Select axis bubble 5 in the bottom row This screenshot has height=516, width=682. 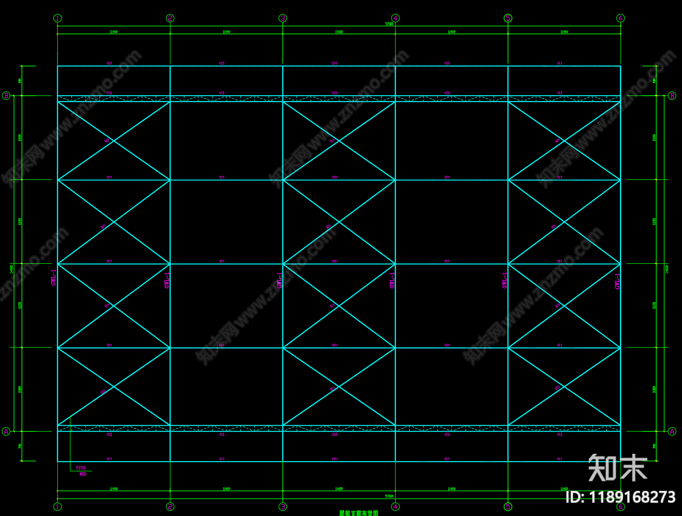point(508,507)
